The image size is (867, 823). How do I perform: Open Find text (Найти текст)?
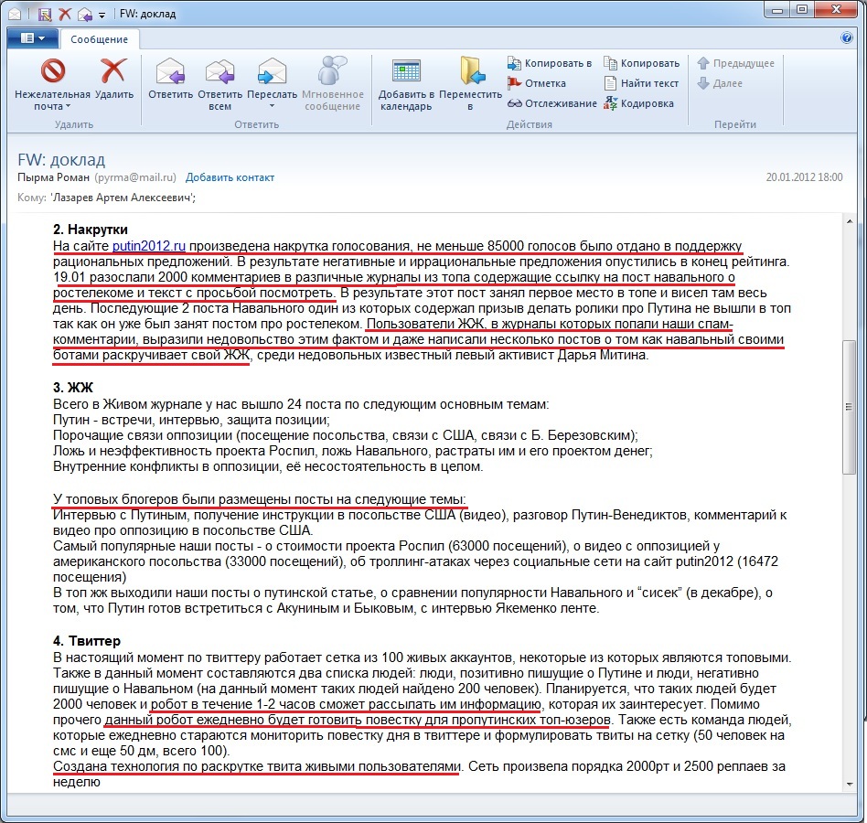[x=641, y=83]
